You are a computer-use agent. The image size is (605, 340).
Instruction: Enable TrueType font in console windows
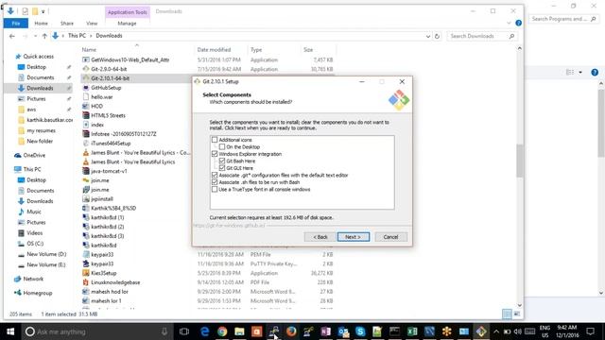pos(215,189)
